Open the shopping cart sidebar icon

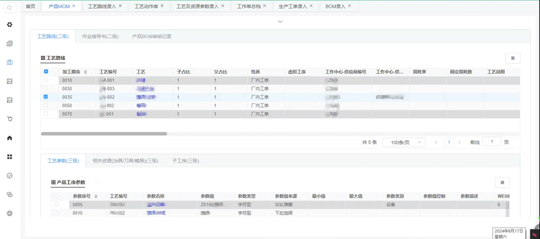[x=9, y=119]
